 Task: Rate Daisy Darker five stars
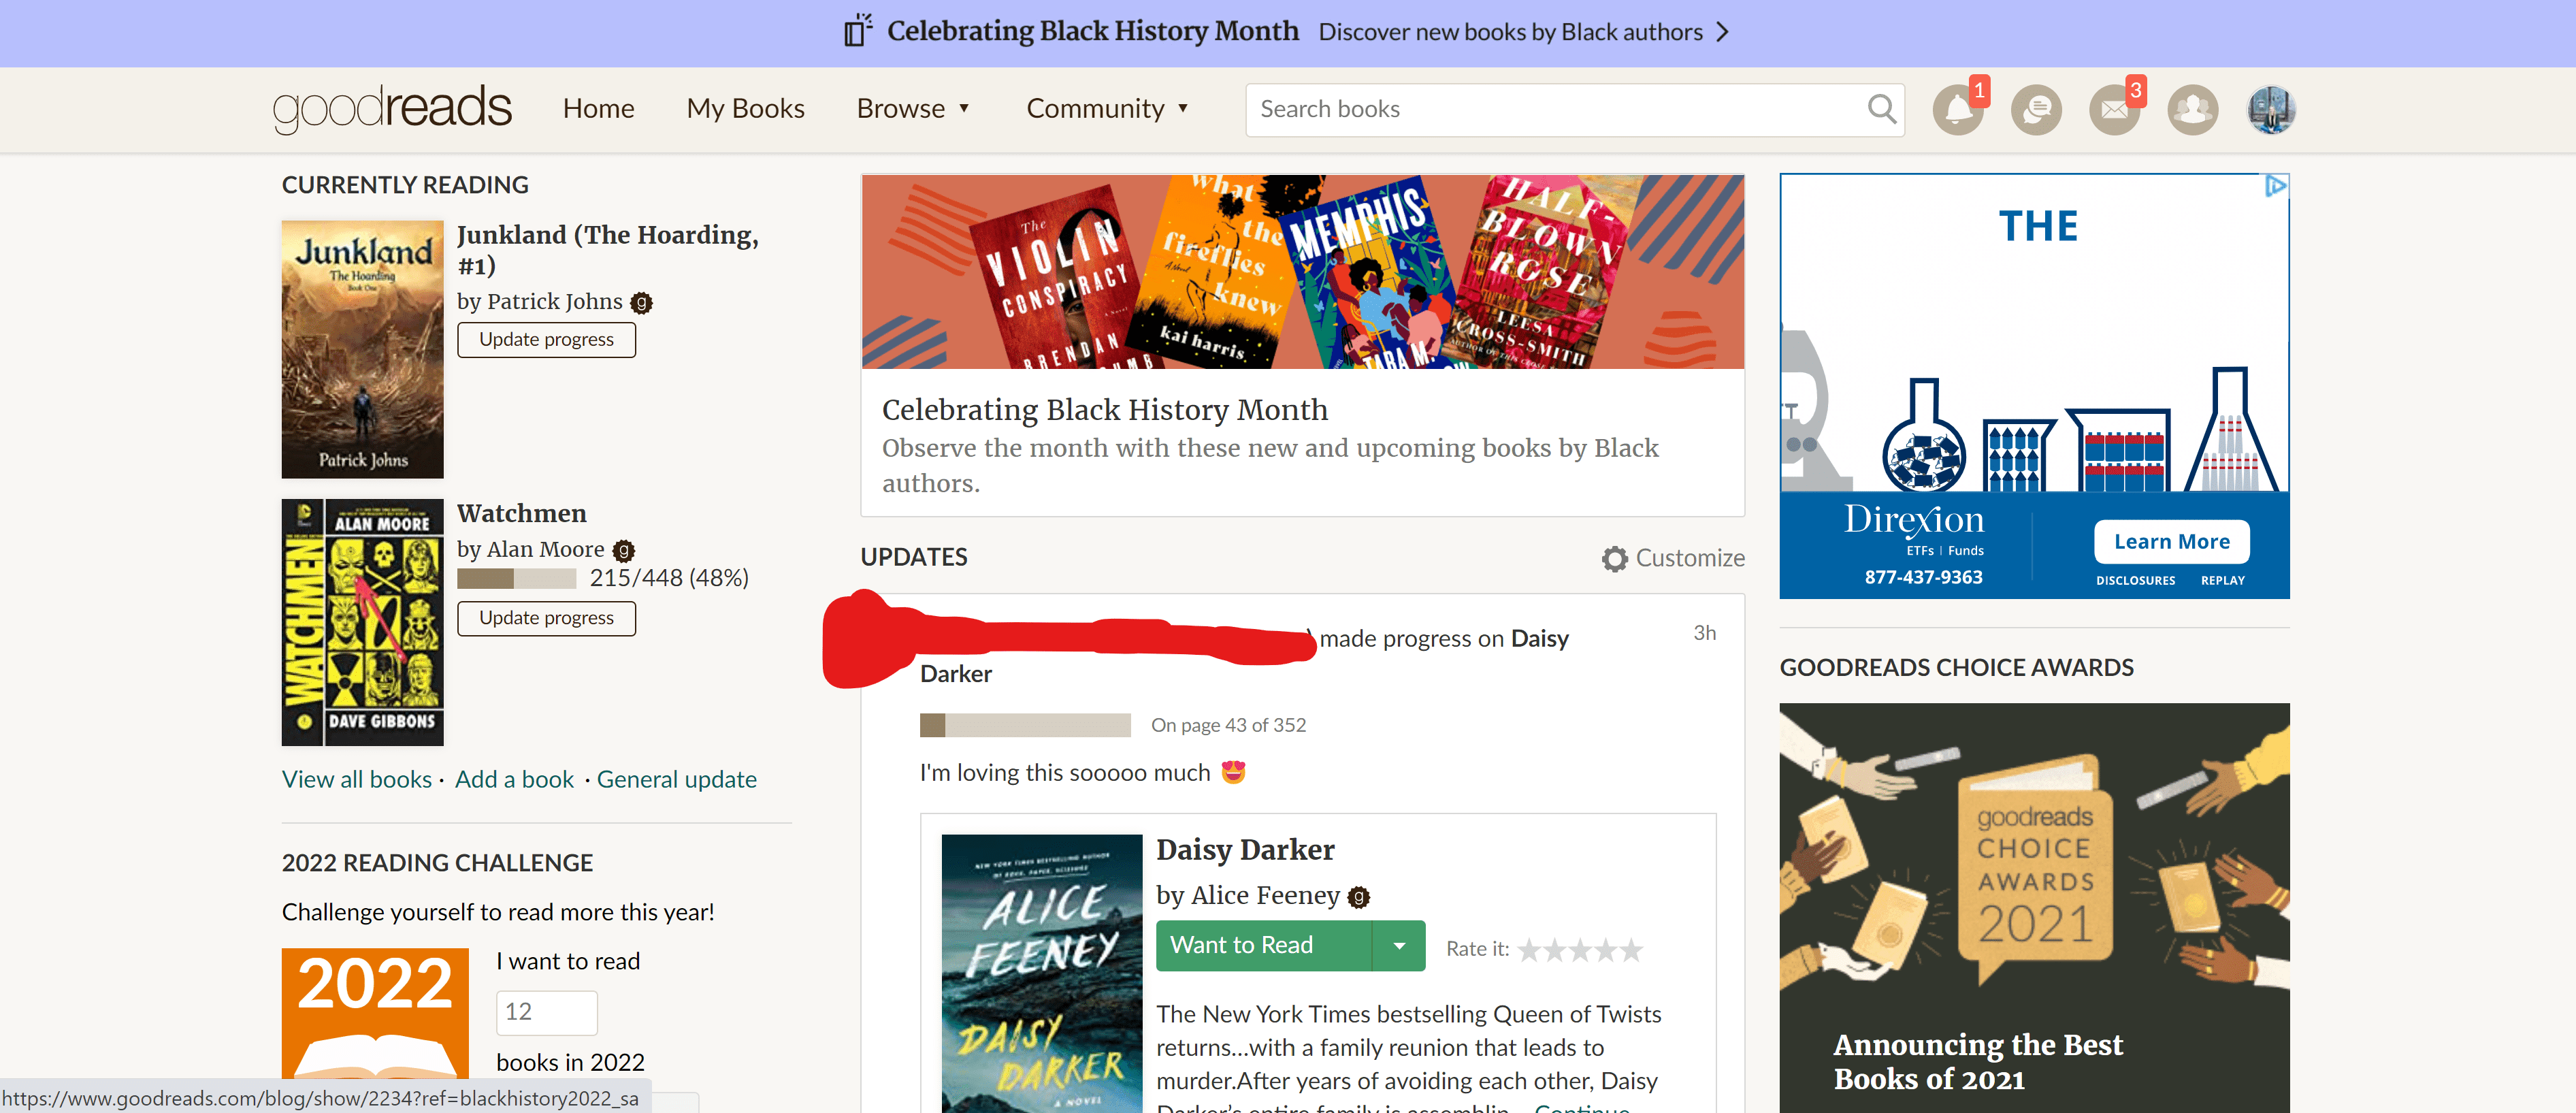pyautogui.click(x=1631, y=949)
